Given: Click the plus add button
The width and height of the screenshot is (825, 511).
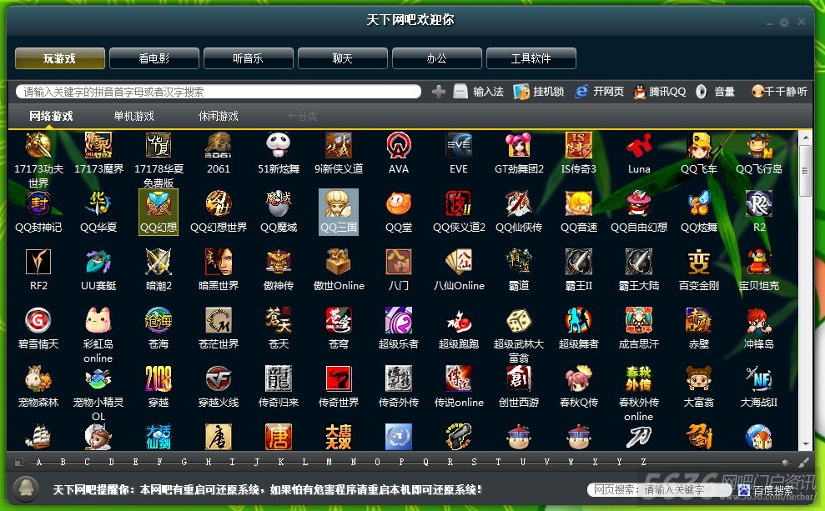Looking at the screenshot, I should pos(438,92).
